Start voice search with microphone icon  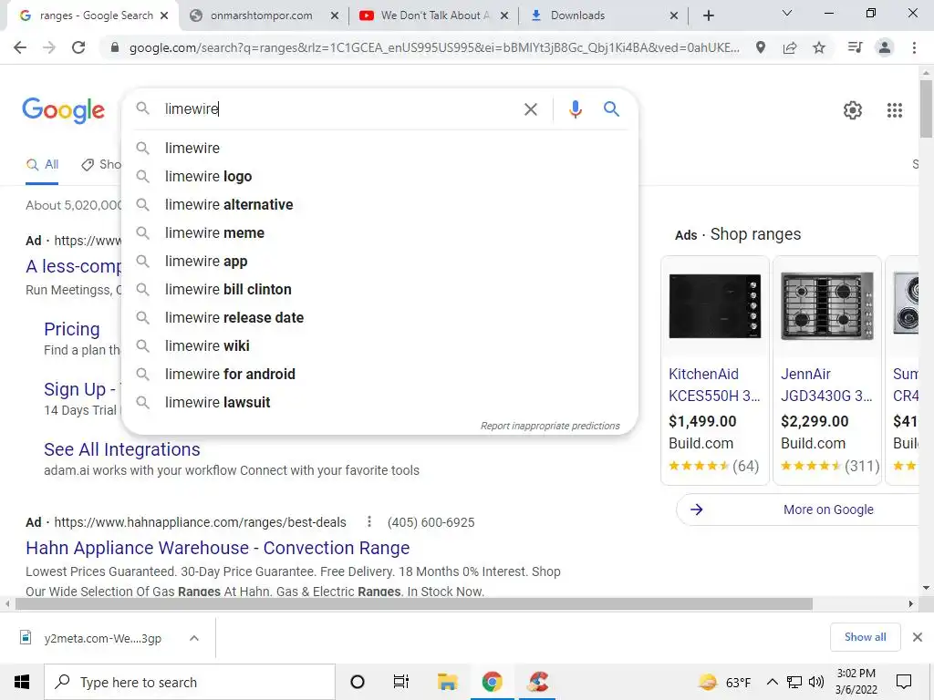[575, 109]
